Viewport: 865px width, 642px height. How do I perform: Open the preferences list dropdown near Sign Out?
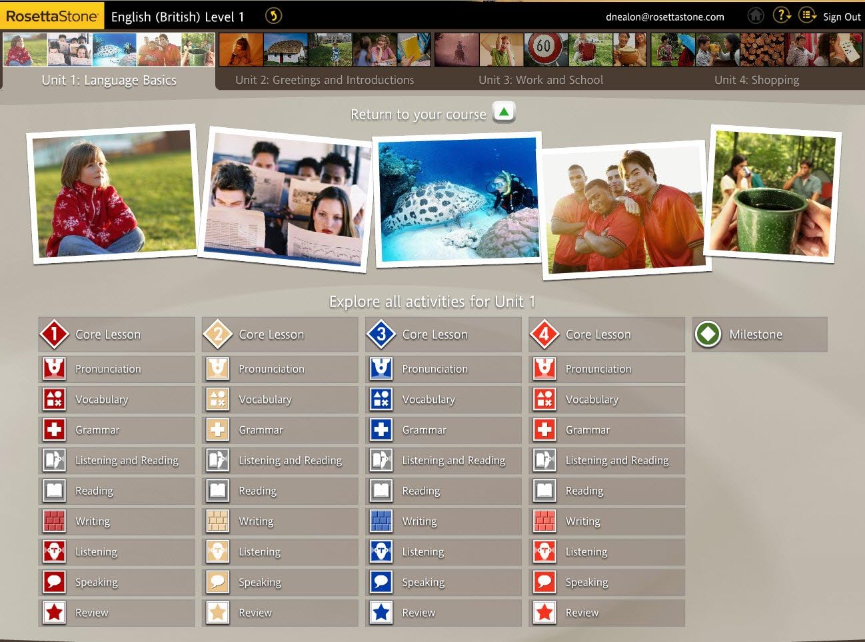[x=807, y=16]
